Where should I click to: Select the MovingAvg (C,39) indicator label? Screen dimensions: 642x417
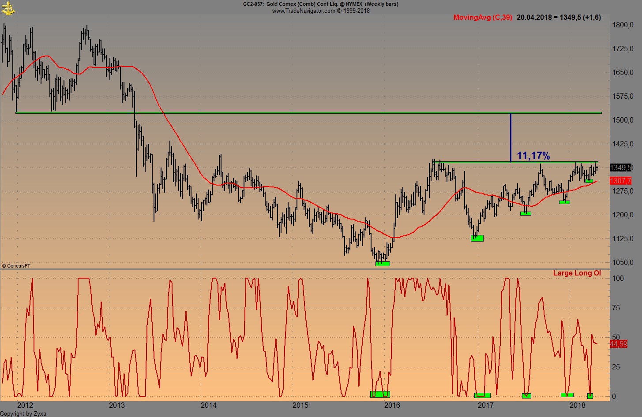483,18
